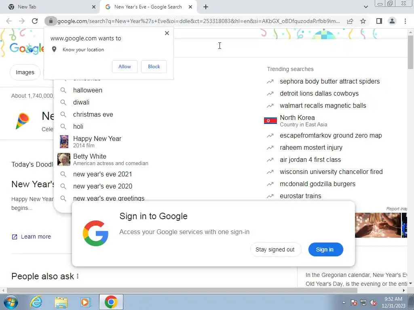This screenshot has height=310, width=414.
Task: Expand the tab search dropdown arrow
Action: click(365, 7)
